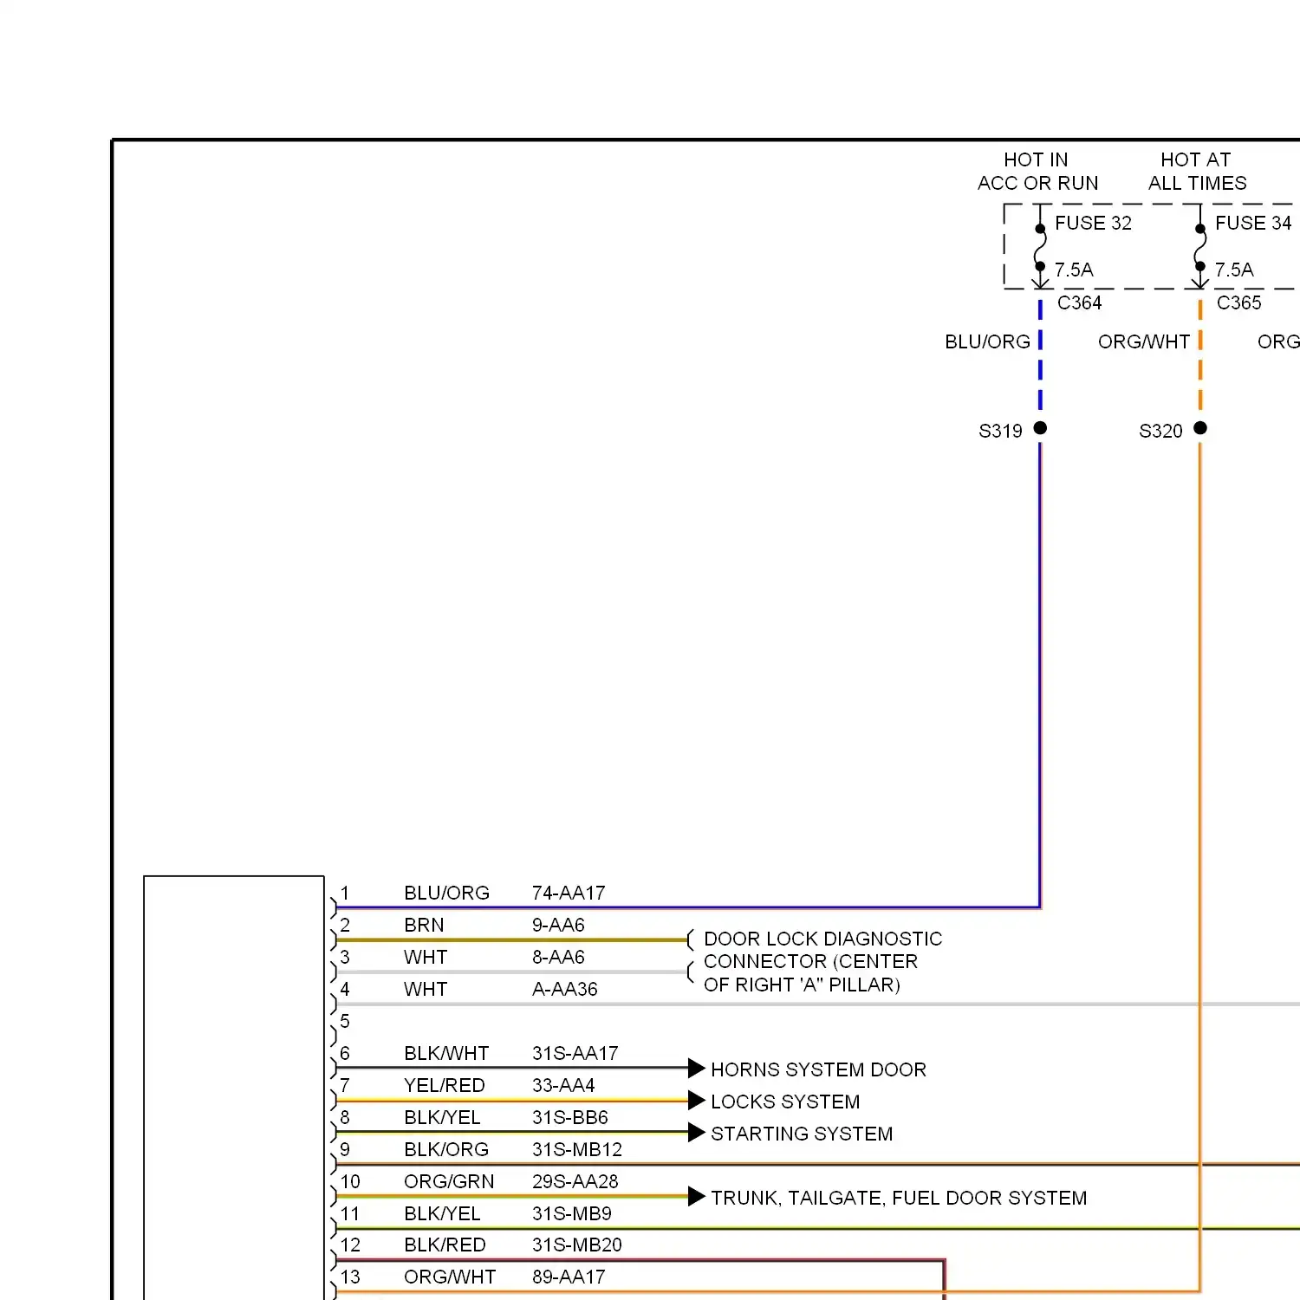Click circuit code 89-AA17

pos(569,1277)
